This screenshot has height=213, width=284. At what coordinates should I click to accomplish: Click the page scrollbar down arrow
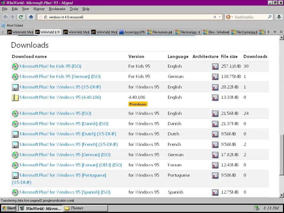pos(282,195)
